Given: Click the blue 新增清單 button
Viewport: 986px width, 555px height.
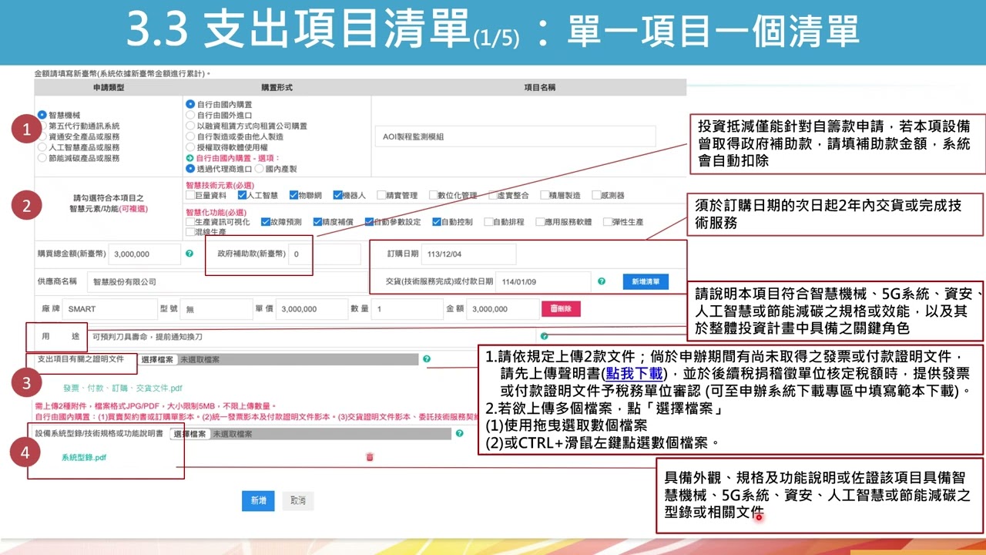Looking at the screenshot, I should 646,281.
